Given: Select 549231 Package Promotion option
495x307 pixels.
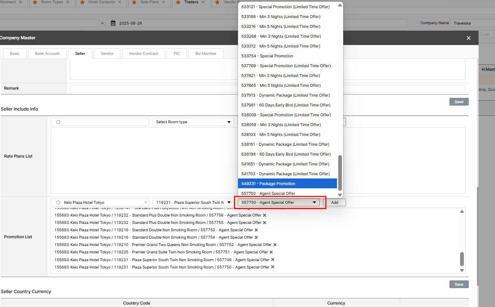Looking at the screenshot, I should (x=287, y=184).
